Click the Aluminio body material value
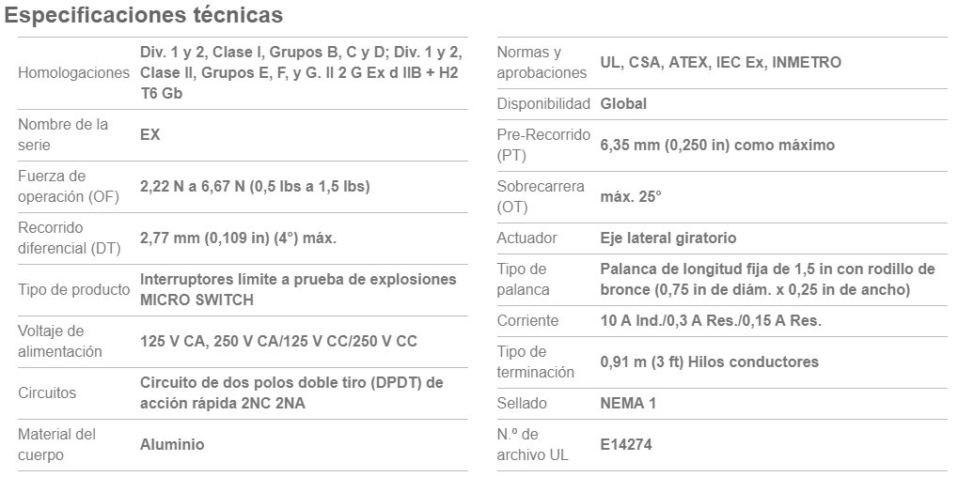The width and height of the screenshot is (958, 477). (172, 445)
